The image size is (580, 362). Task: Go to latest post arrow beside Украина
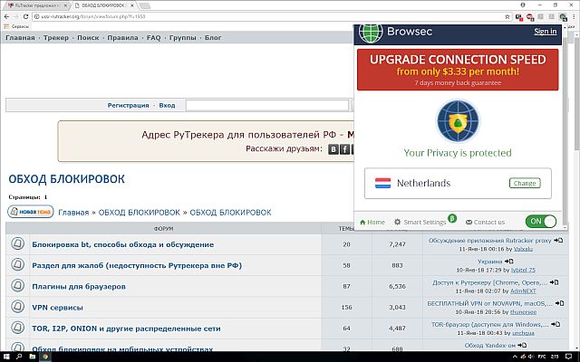click(x=509, y=262)
